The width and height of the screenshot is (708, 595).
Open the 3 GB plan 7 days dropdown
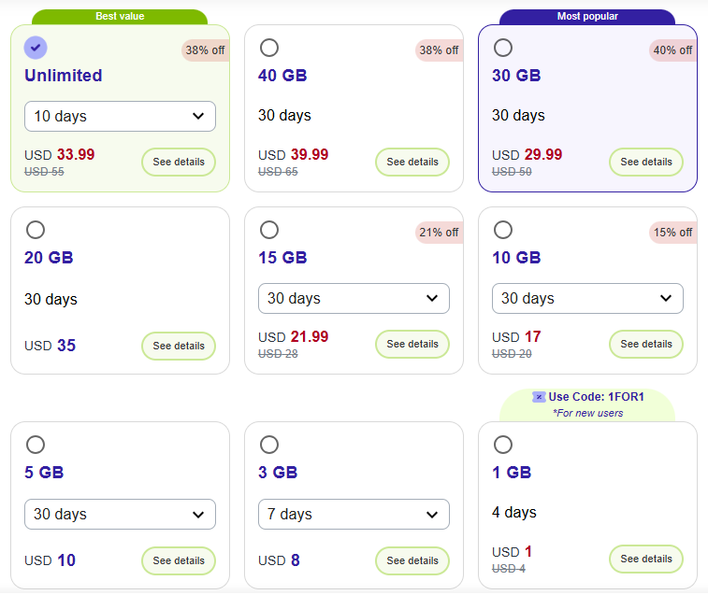[x=354, y=515]
